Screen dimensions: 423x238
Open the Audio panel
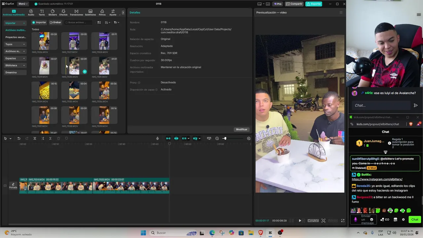click(31, 13)
